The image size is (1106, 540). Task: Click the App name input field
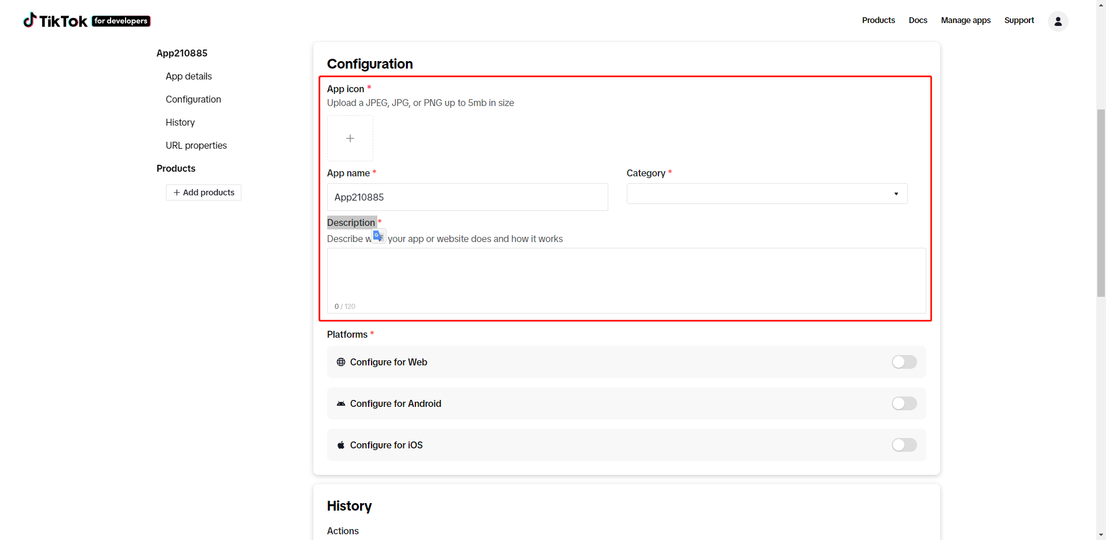[x=467, y=197]
